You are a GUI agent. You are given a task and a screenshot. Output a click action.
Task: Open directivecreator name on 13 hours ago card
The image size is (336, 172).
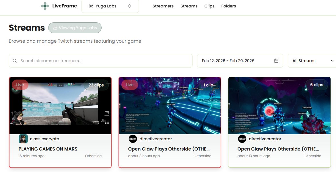[265, 139]
